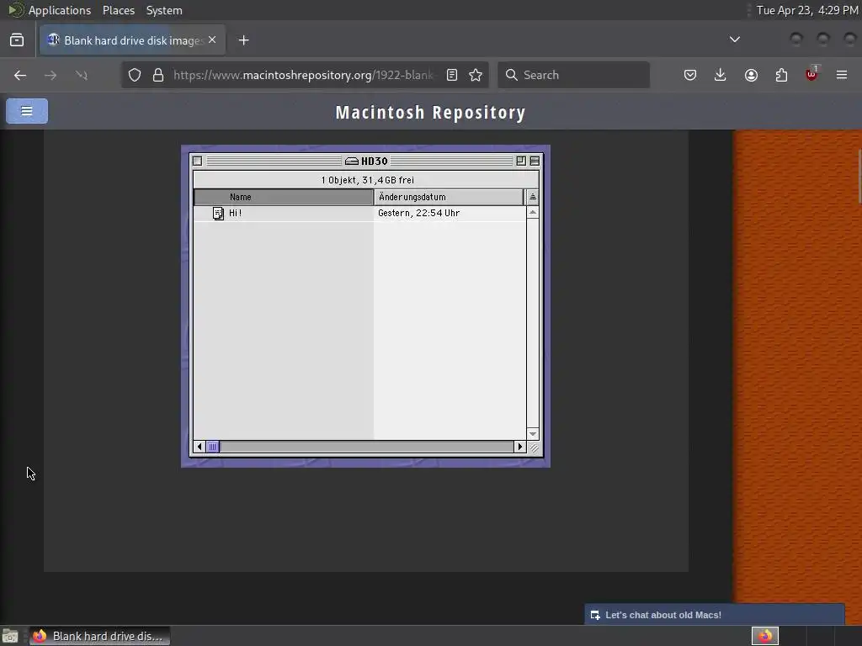
Task: Open the Firefox application menu
Action: pos(842,75)
